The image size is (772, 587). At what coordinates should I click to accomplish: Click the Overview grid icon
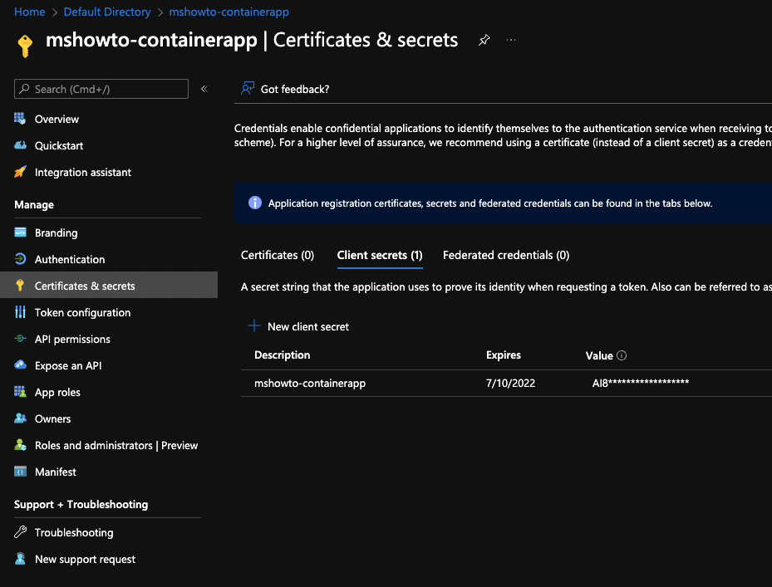pos(20,119)
